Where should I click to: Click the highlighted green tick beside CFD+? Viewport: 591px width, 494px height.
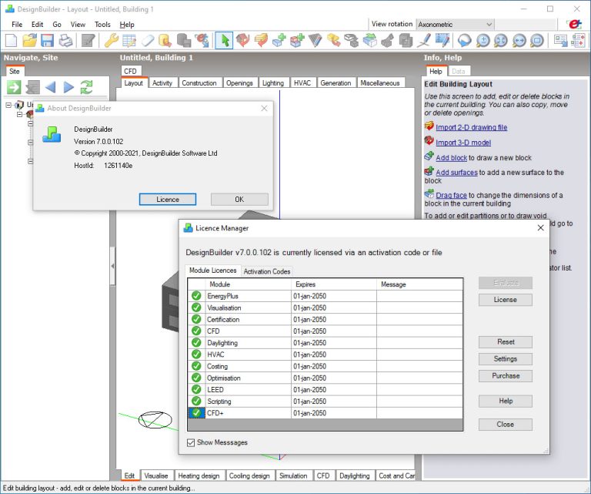(196, 413)
